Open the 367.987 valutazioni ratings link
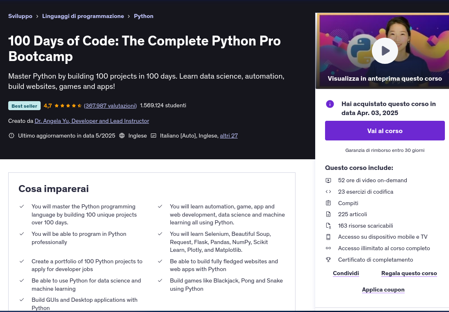 tap(110, 106)
